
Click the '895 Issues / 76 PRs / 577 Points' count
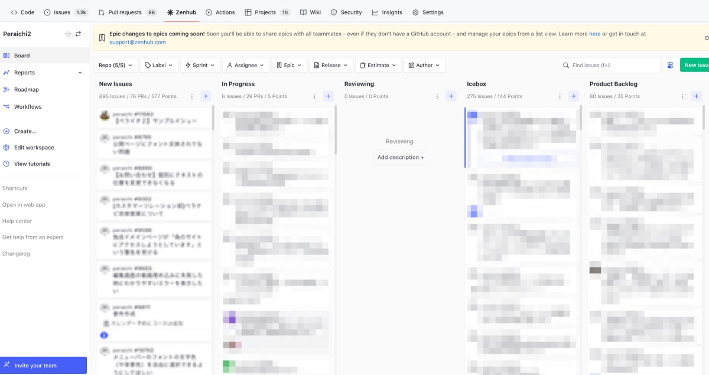[138, 96]
